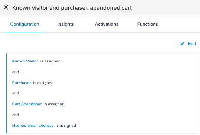Click "is assigned" beside Hashed email address
200x135 pixels.
[x=66, y=126]
